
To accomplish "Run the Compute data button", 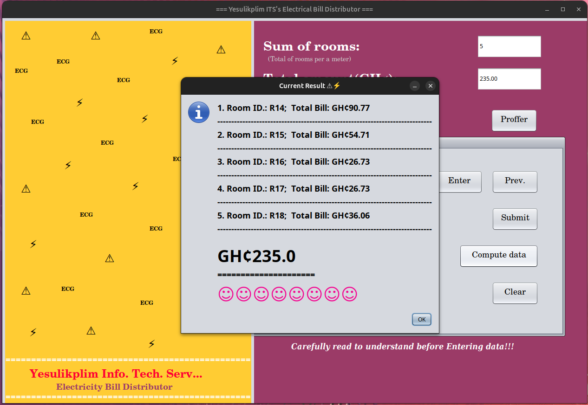I will click(498, 256).
